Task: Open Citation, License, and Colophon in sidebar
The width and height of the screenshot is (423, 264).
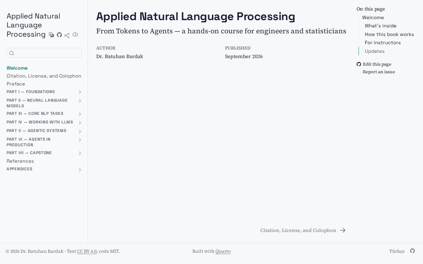Action: tap(44, 76)
